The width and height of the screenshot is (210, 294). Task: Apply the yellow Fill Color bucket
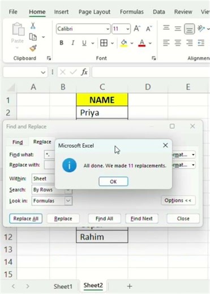124,43
